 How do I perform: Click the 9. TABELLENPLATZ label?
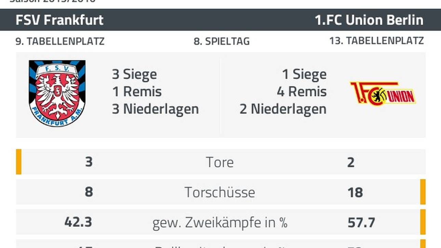60,41
